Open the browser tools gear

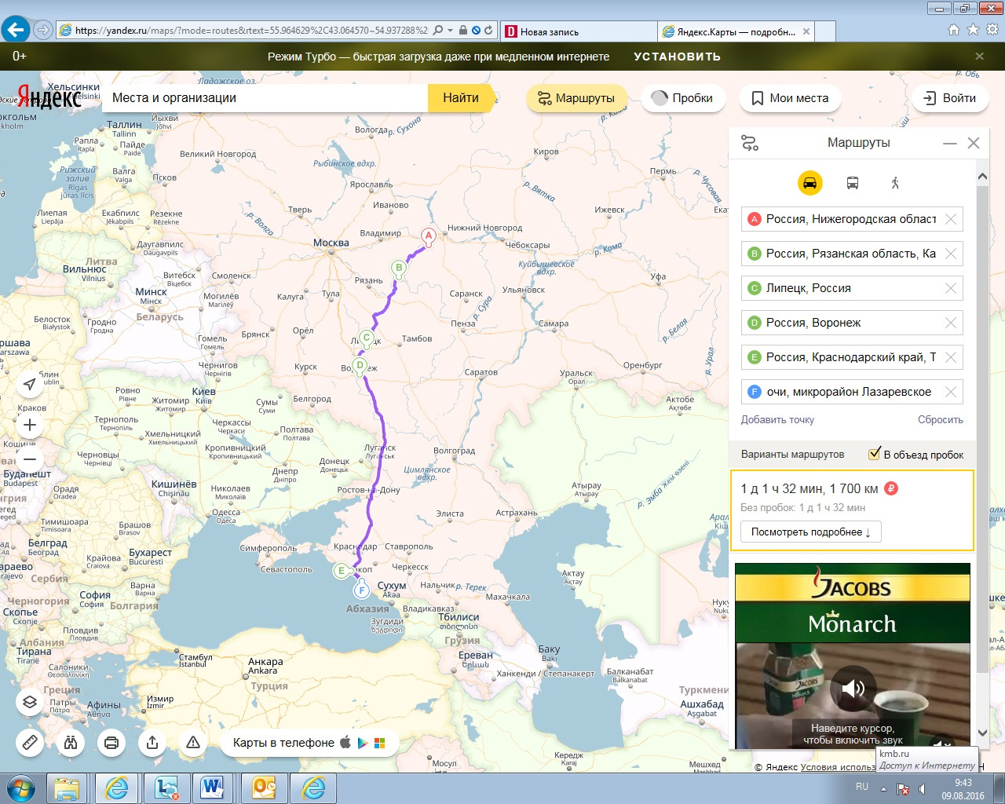pyautogui.click(x=992, y=30)
